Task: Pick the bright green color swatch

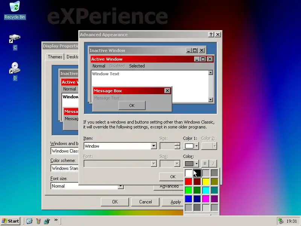Action: [189, 190]
